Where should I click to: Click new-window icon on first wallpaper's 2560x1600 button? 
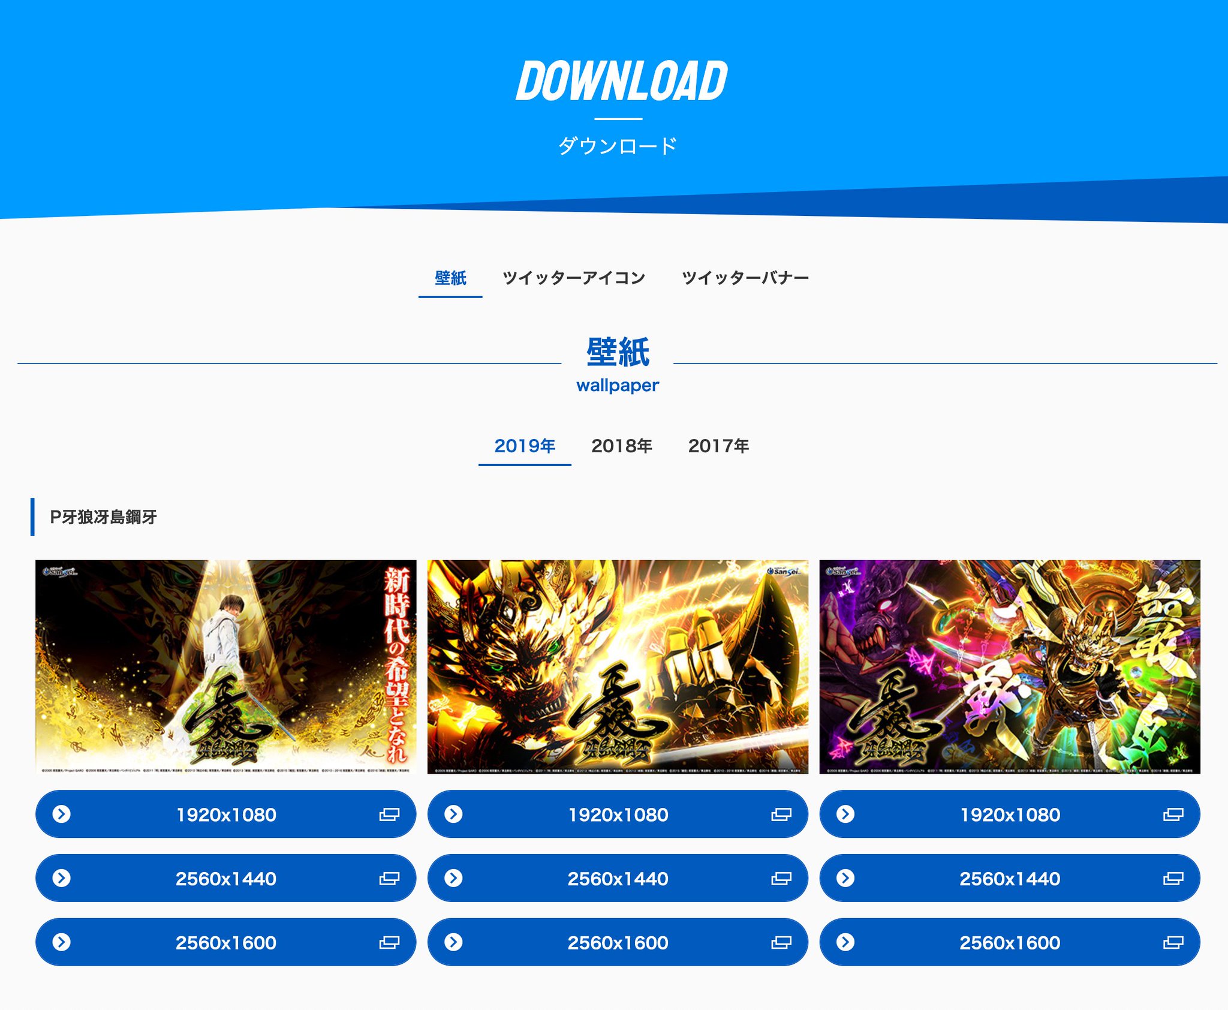(x=389, y=942)
